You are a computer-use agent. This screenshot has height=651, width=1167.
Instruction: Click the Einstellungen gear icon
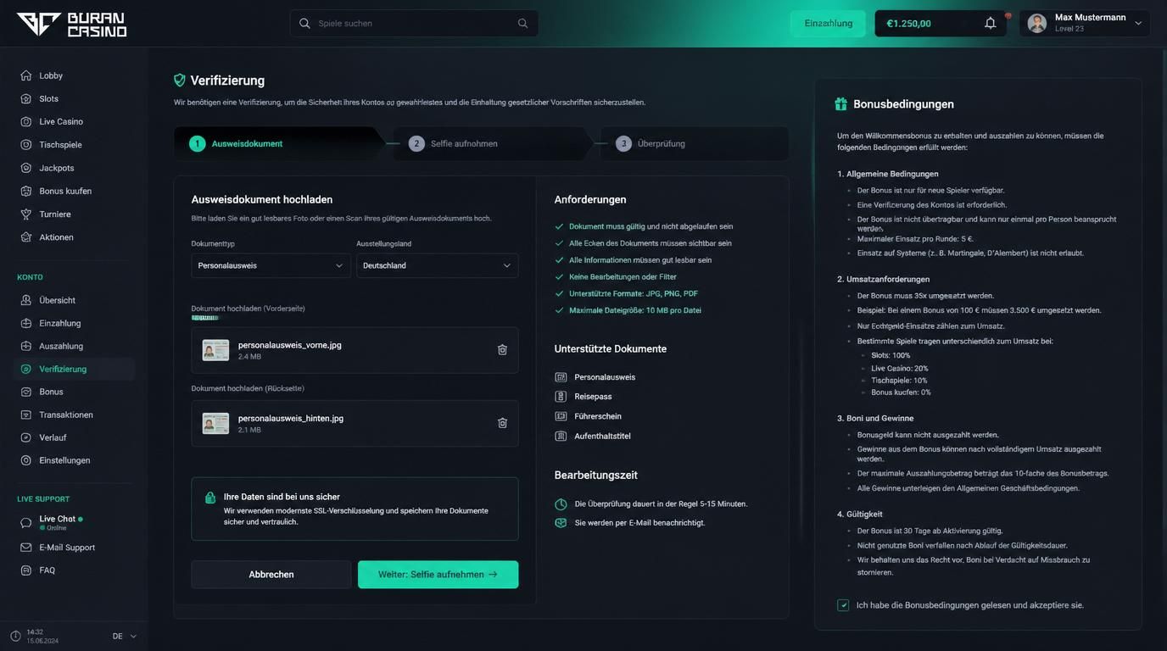coord(26,460)
